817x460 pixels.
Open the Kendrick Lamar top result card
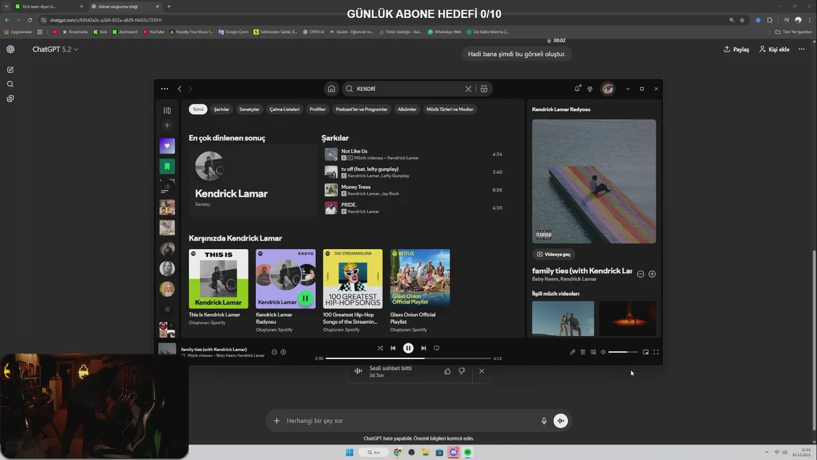pyautogui.click(x=253, y=181)
